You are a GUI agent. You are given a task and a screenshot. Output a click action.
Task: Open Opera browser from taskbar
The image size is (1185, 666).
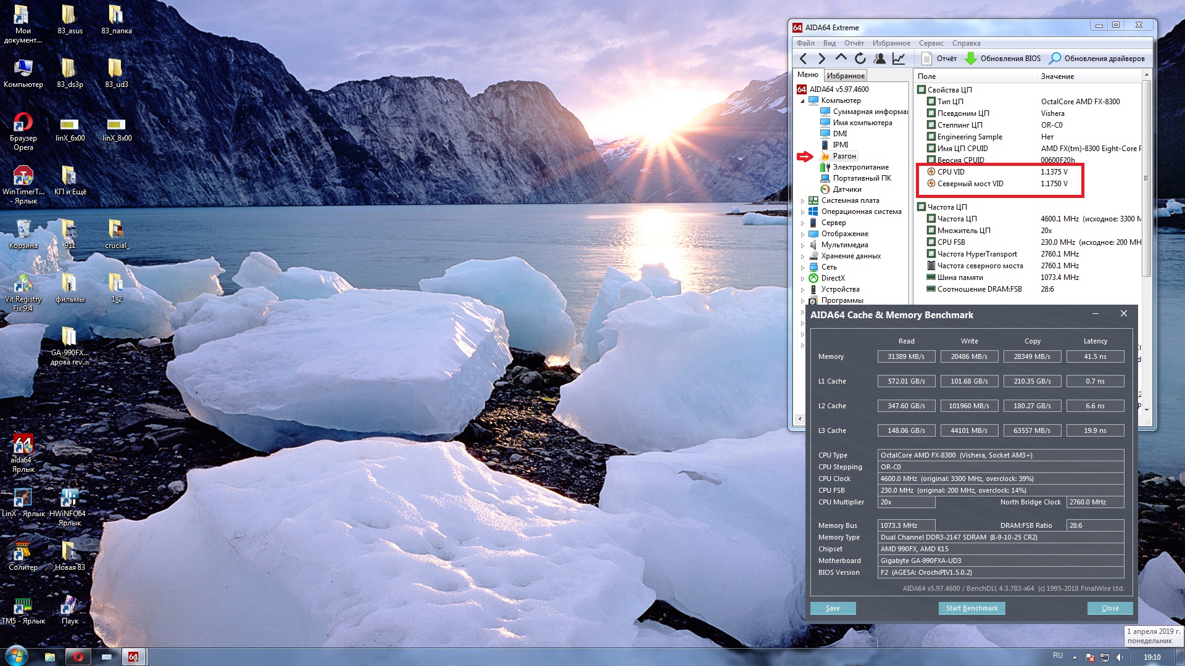click(x=78, y=657)
